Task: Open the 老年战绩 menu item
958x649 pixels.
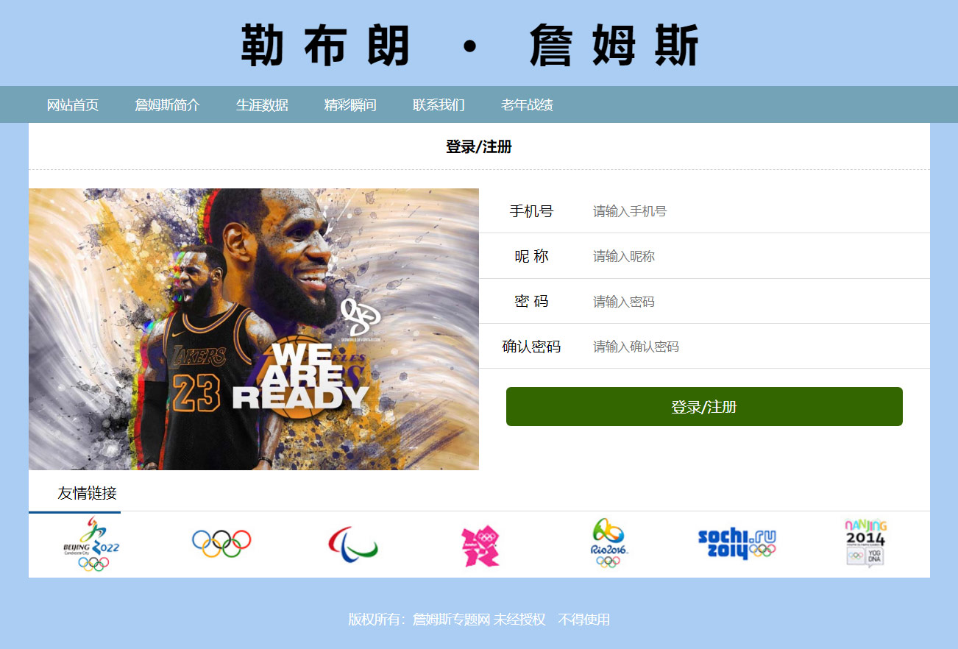Action: tap(527, 104)
